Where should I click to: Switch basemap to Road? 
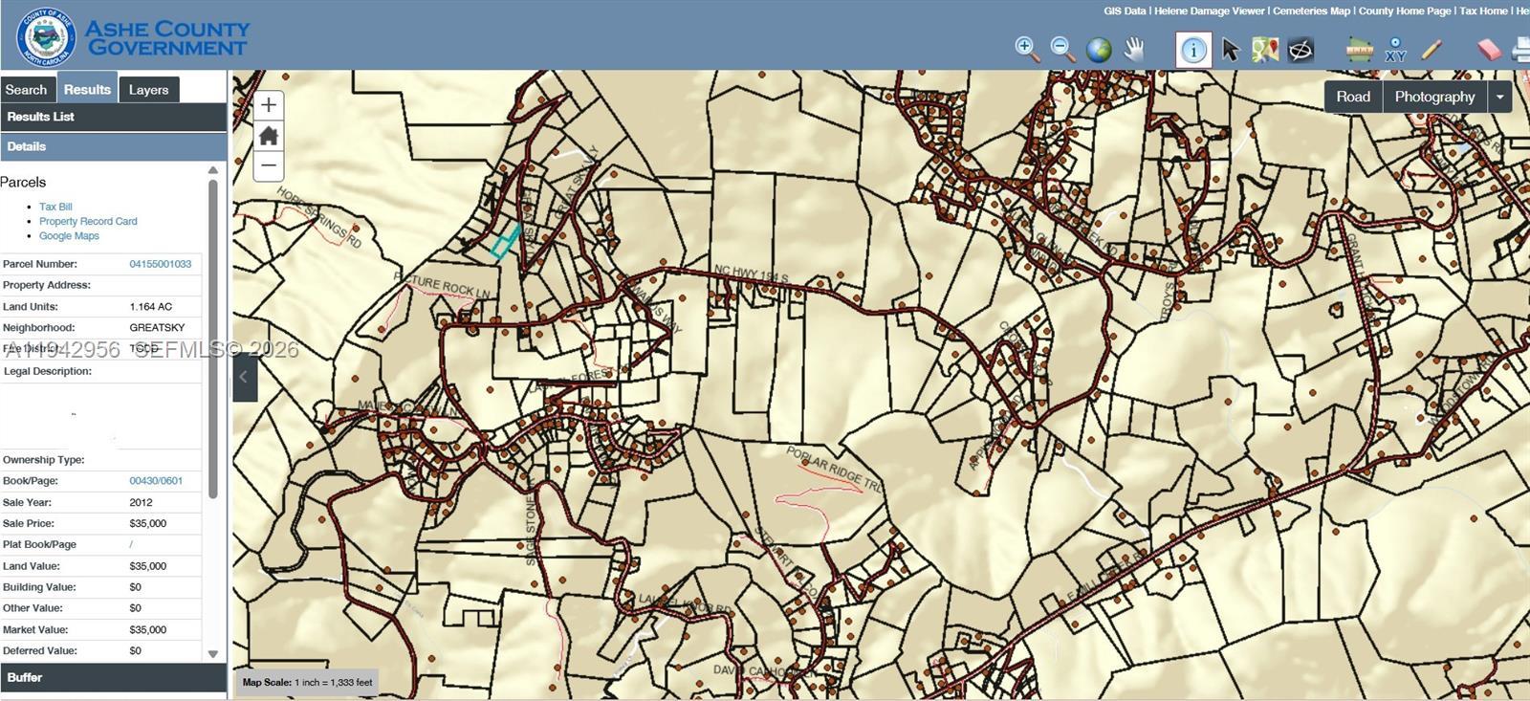click(x=1353, y=97)
